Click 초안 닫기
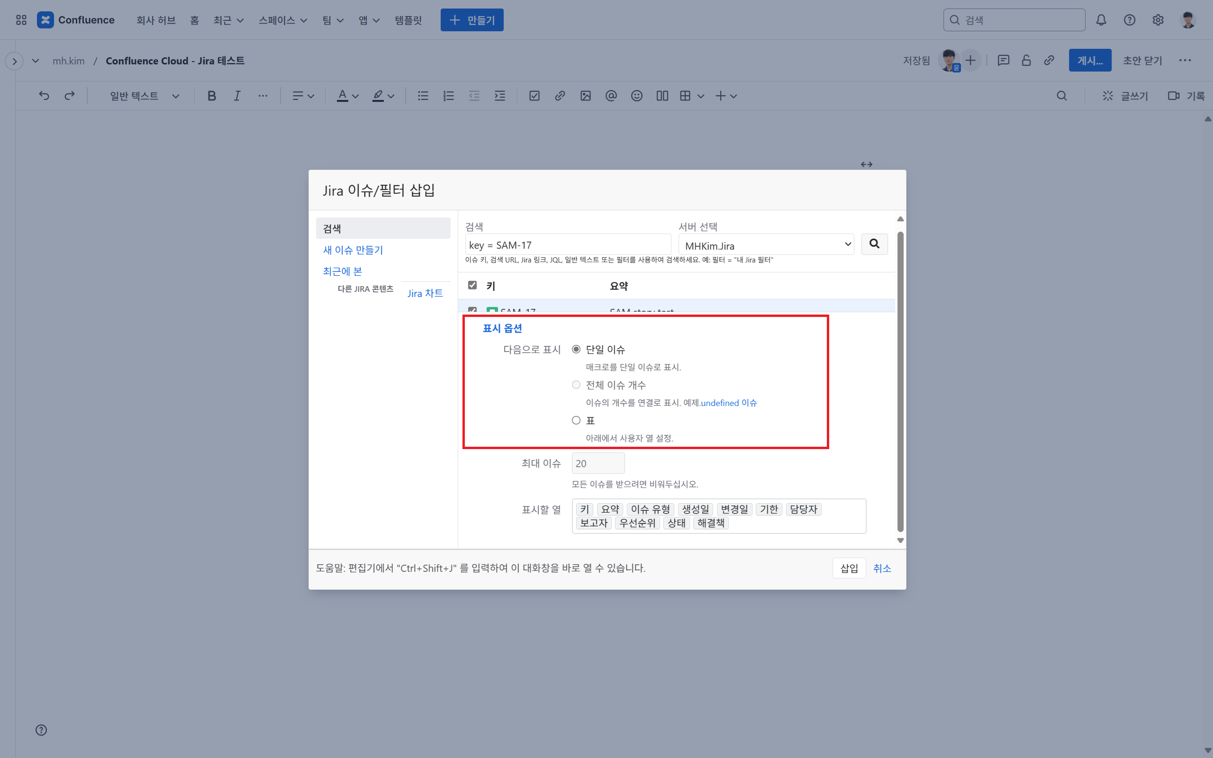 point(1142,61)
